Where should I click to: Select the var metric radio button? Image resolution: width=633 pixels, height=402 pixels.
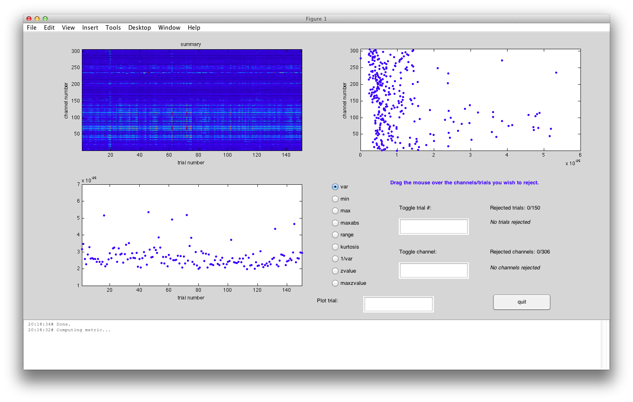(x=335, y=187)
